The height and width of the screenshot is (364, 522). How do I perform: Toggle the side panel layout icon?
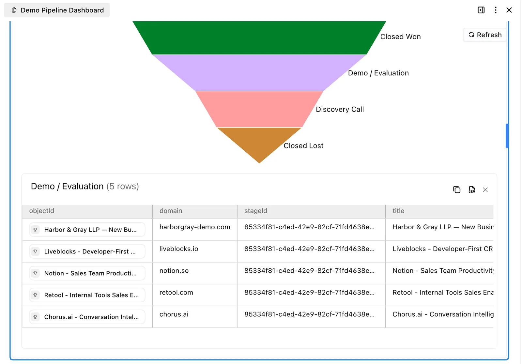[x=481, y=10]
